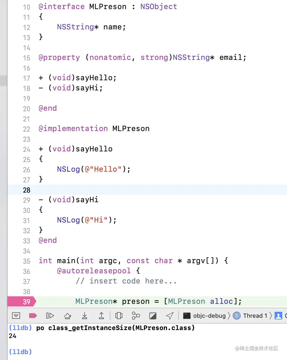Image resolution: width=287 pixels, height=360 pixels.
Task: Click the console output value 24
Action: point(13,336)
